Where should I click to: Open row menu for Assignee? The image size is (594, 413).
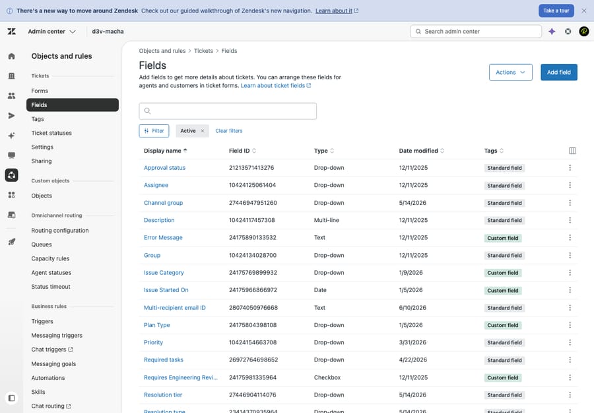pyautogui.click(x=570, y=185)
